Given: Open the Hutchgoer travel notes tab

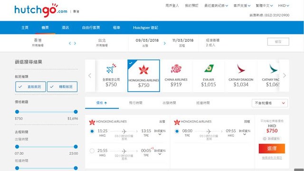Looking at the screenshot, I should coord(145,28).
